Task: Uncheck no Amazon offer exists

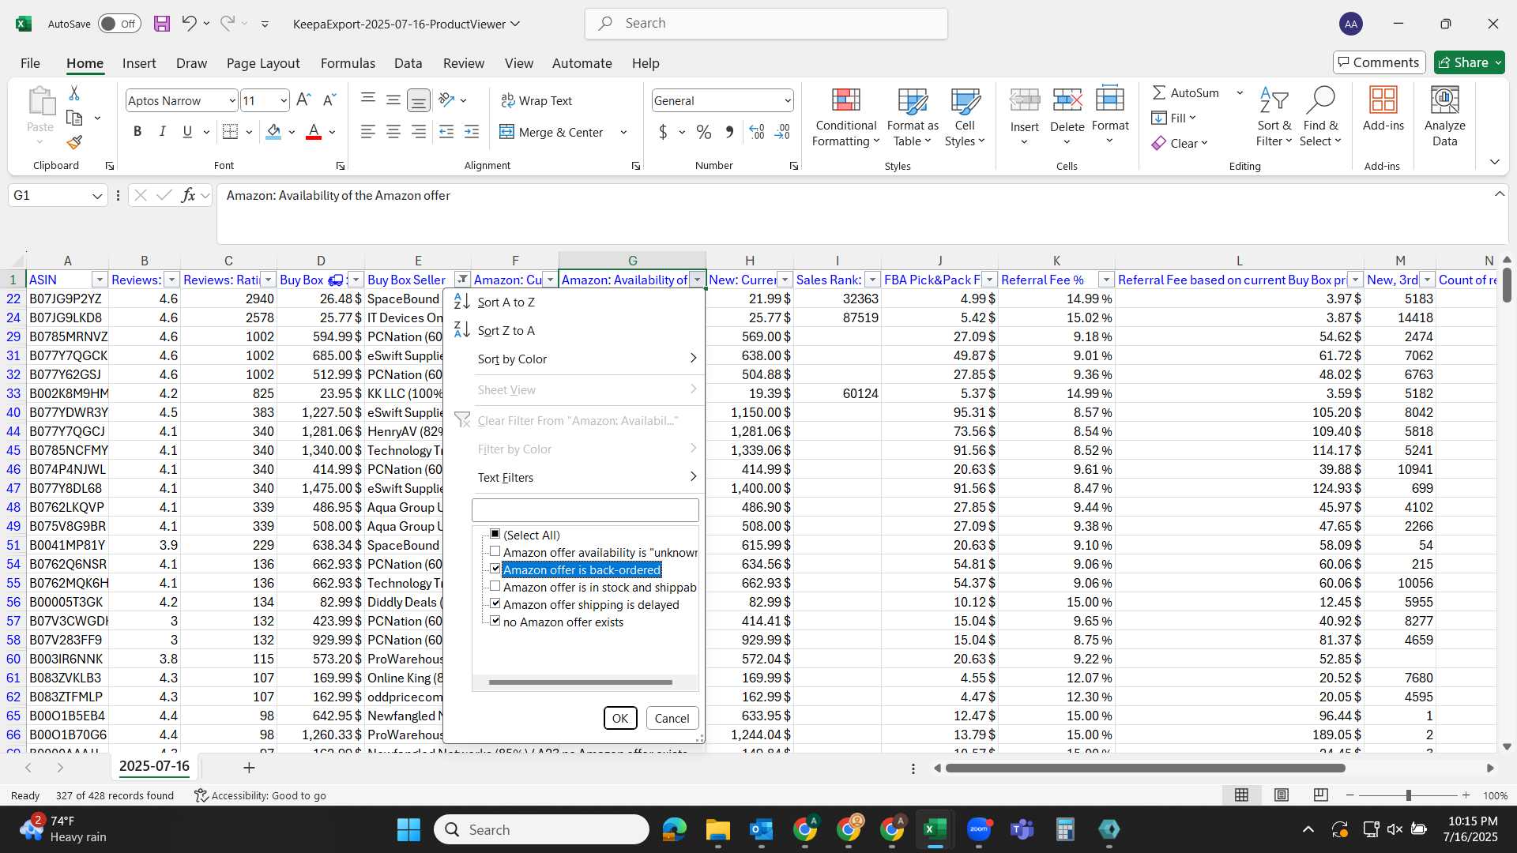Action: (495, 622)
